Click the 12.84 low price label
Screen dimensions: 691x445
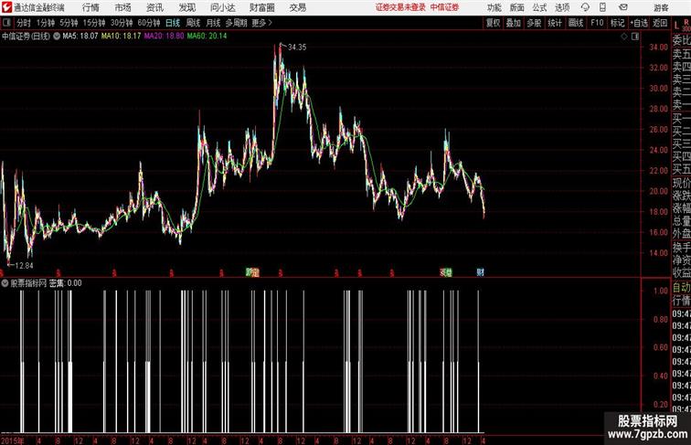24,266
